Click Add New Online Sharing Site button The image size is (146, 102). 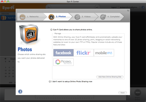coord(110,77)
